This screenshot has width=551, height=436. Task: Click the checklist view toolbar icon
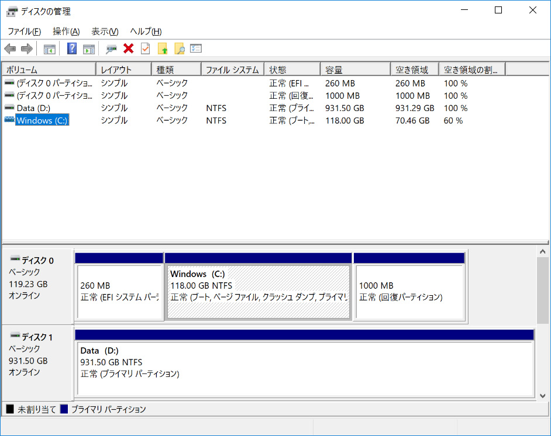point(196,49)
